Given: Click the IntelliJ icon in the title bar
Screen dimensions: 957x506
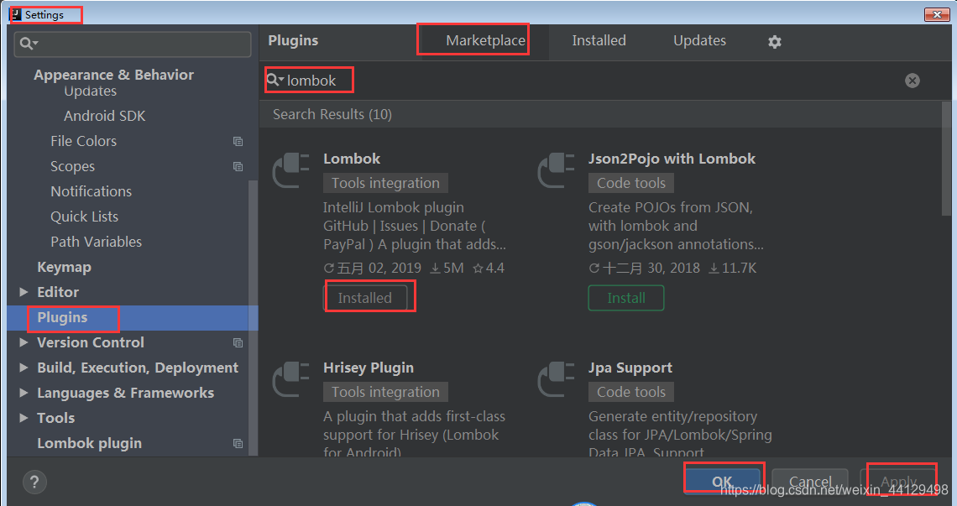Looking at the screenshot, I should pos(16,14).
